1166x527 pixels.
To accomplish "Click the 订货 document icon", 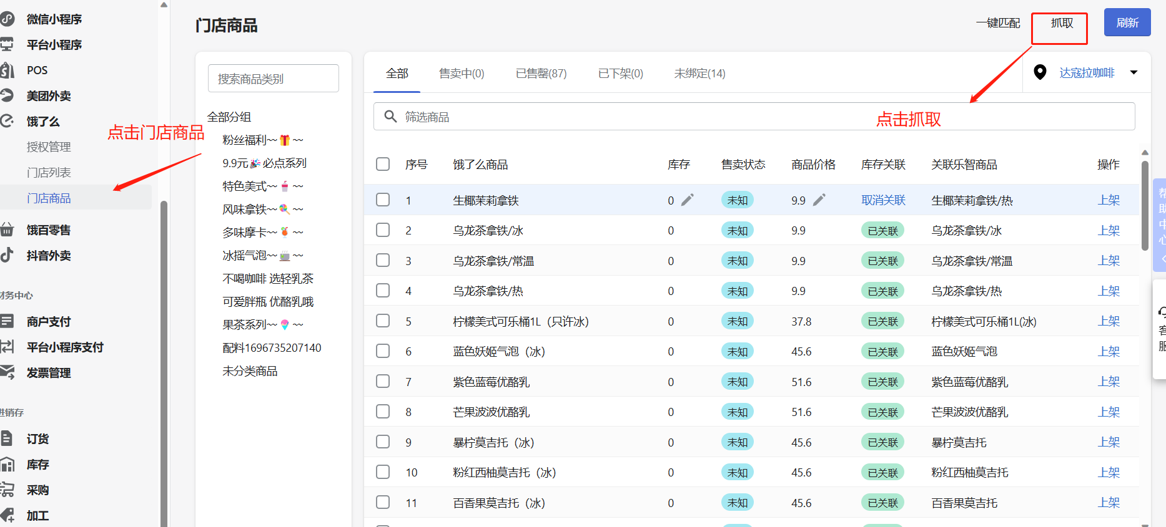I will pyautogui.click(x=7, y=438).
